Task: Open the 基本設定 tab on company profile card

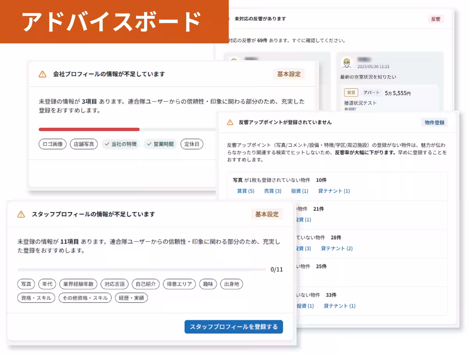Action: pos(289,74)
